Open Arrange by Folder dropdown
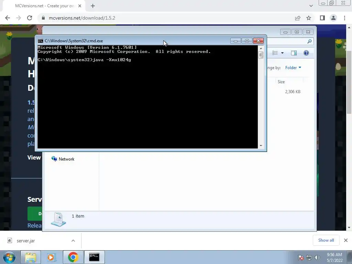The height and width of the screenshot is (264, 352). pyautogui.click(x=293, y=68)
